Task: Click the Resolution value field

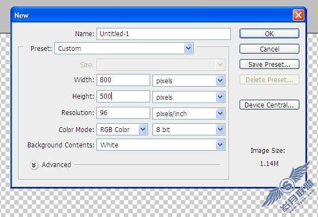Action: click(x=123, y=113)
